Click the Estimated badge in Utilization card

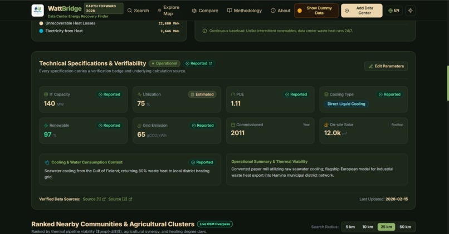point(202,94)
